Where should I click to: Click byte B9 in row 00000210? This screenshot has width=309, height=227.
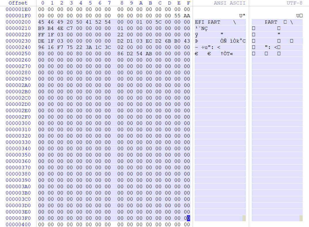click(41, 28)
